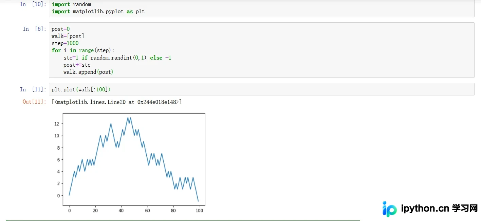
Task: Click the 'import matplotlib.pyplot as plt' line
Action: (98, 12)
